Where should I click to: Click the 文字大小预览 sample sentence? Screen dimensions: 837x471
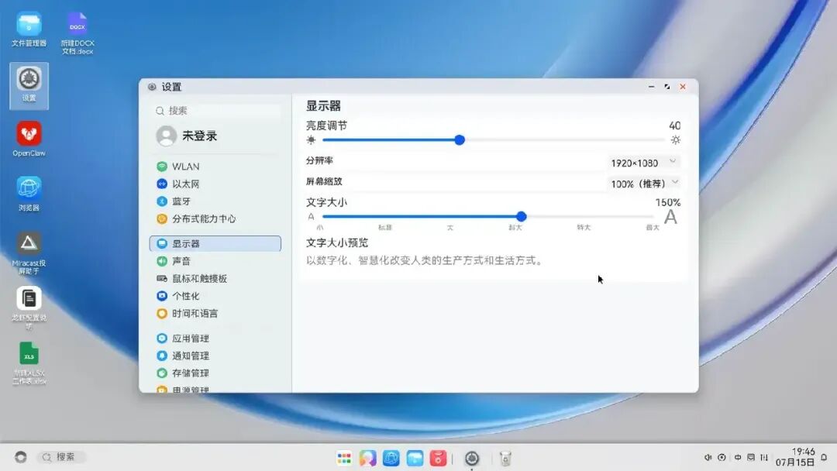[x=425, y=260]
